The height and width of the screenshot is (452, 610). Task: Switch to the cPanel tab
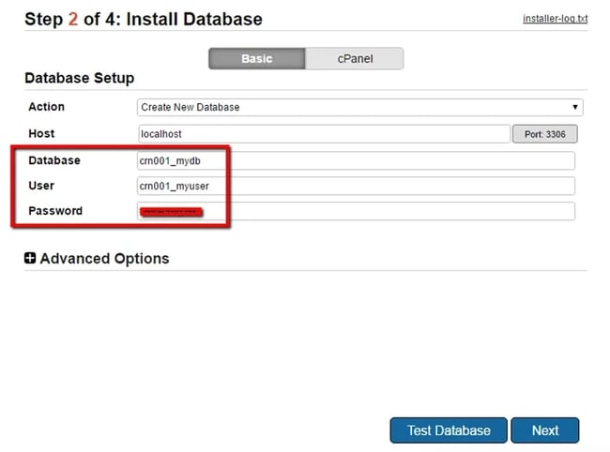[x=355, y=59]
